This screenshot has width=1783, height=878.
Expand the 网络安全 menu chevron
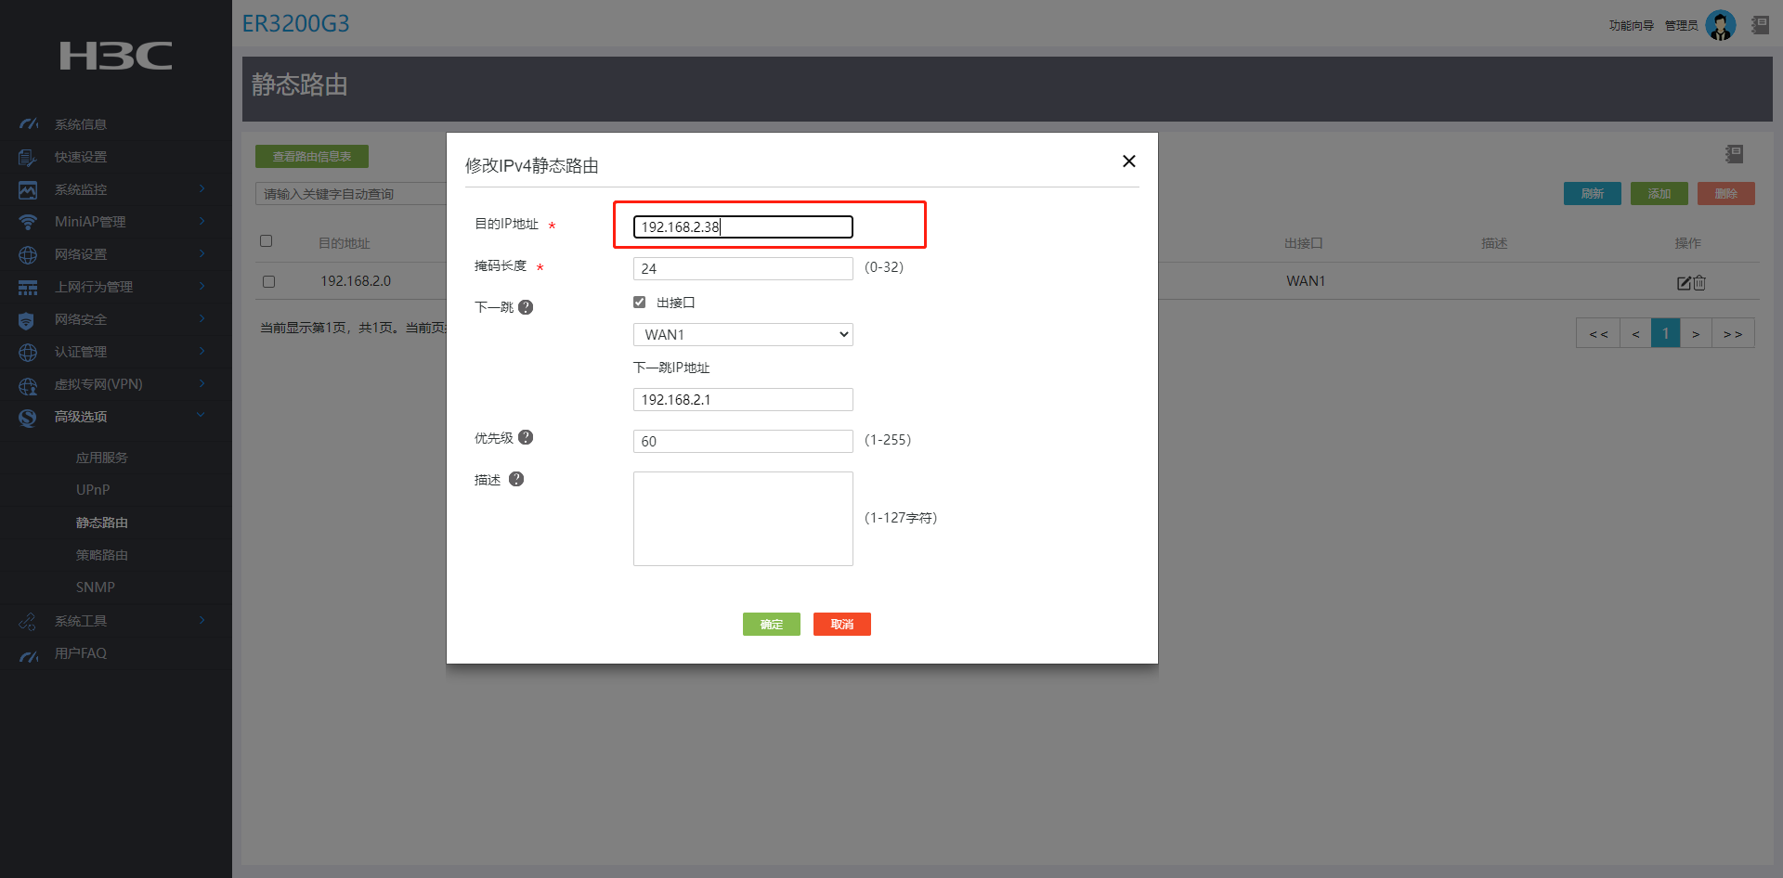click(202, 318)
